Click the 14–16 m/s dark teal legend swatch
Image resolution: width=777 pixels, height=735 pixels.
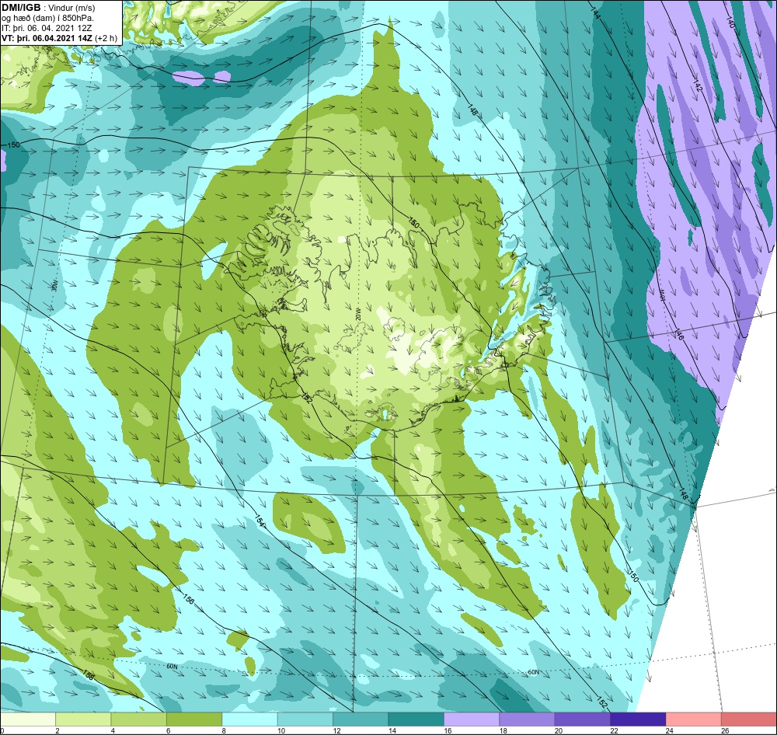[x=416, y=719]
